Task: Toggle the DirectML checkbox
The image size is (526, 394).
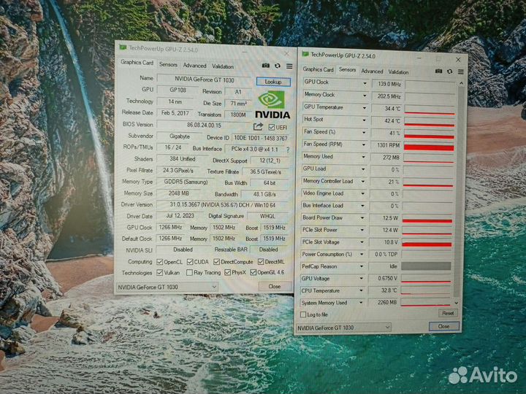Action: (x=261, y=262)
